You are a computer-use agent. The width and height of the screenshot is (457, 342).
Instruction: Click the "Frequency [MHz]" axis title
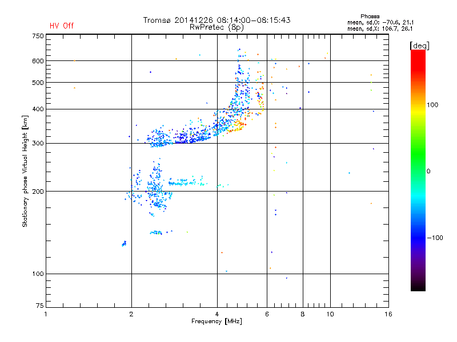(217, 321)
